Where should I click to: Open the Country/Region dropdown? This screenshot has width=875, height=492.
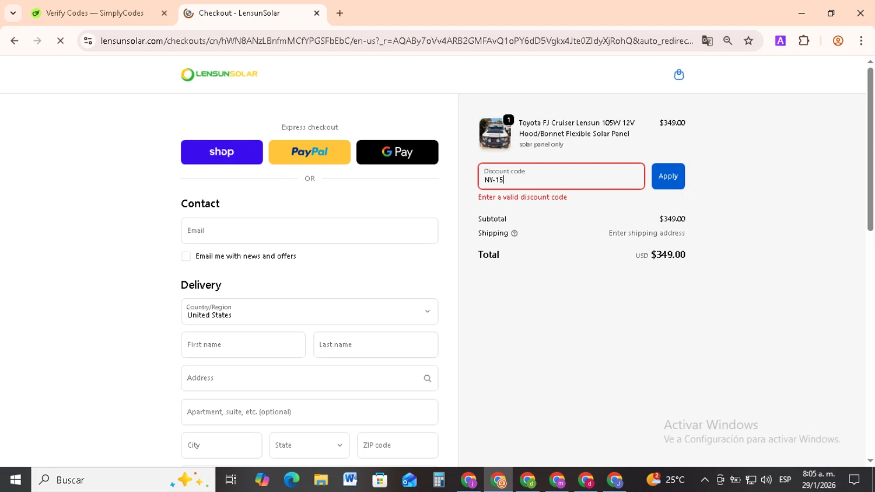click(310, 312)
